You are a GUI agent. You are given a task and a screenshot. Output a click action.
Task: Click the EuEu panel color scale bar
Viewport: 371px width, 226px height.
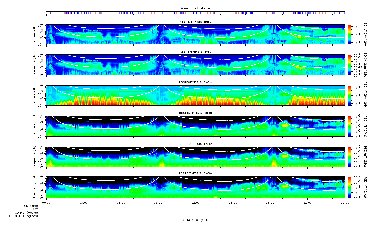coord(349,34)
